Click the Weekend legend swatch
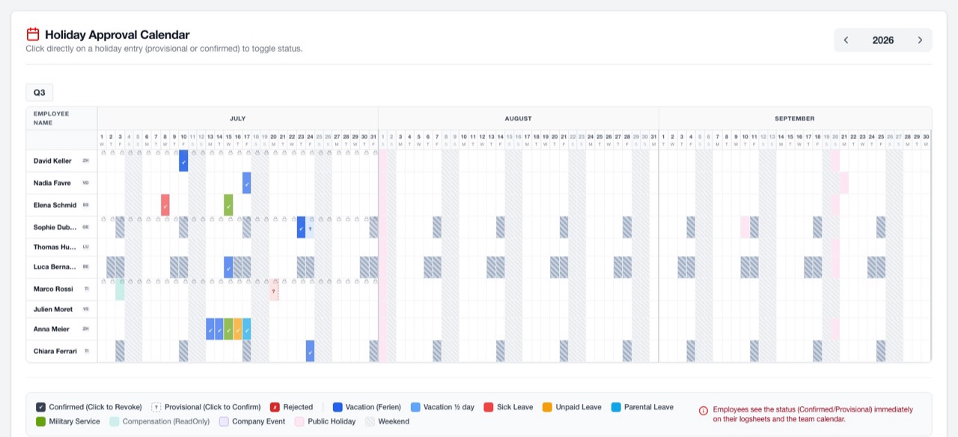This screenshot has width=958, height=437. (369, 421)
